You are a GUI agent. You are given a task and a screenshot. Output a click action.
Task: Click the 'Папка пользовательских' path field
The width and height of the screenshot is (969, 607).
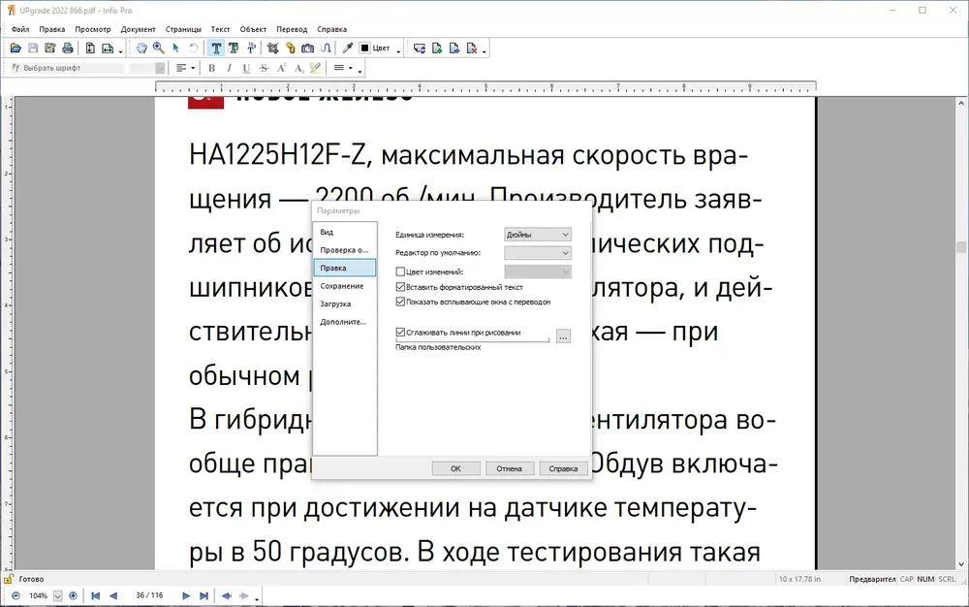pyautogui.click(x=472, y=339)
